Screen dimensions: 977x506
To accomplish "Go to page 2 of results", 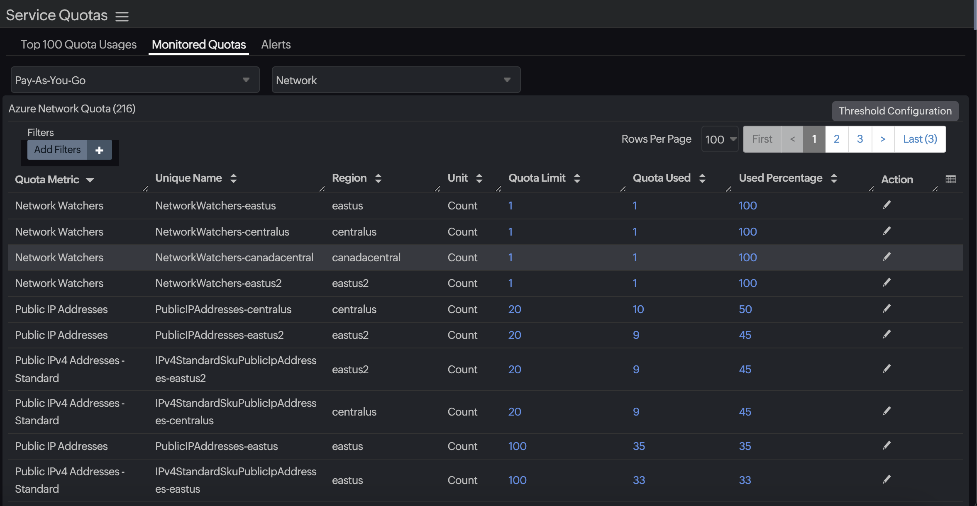I will pos(836,139).
